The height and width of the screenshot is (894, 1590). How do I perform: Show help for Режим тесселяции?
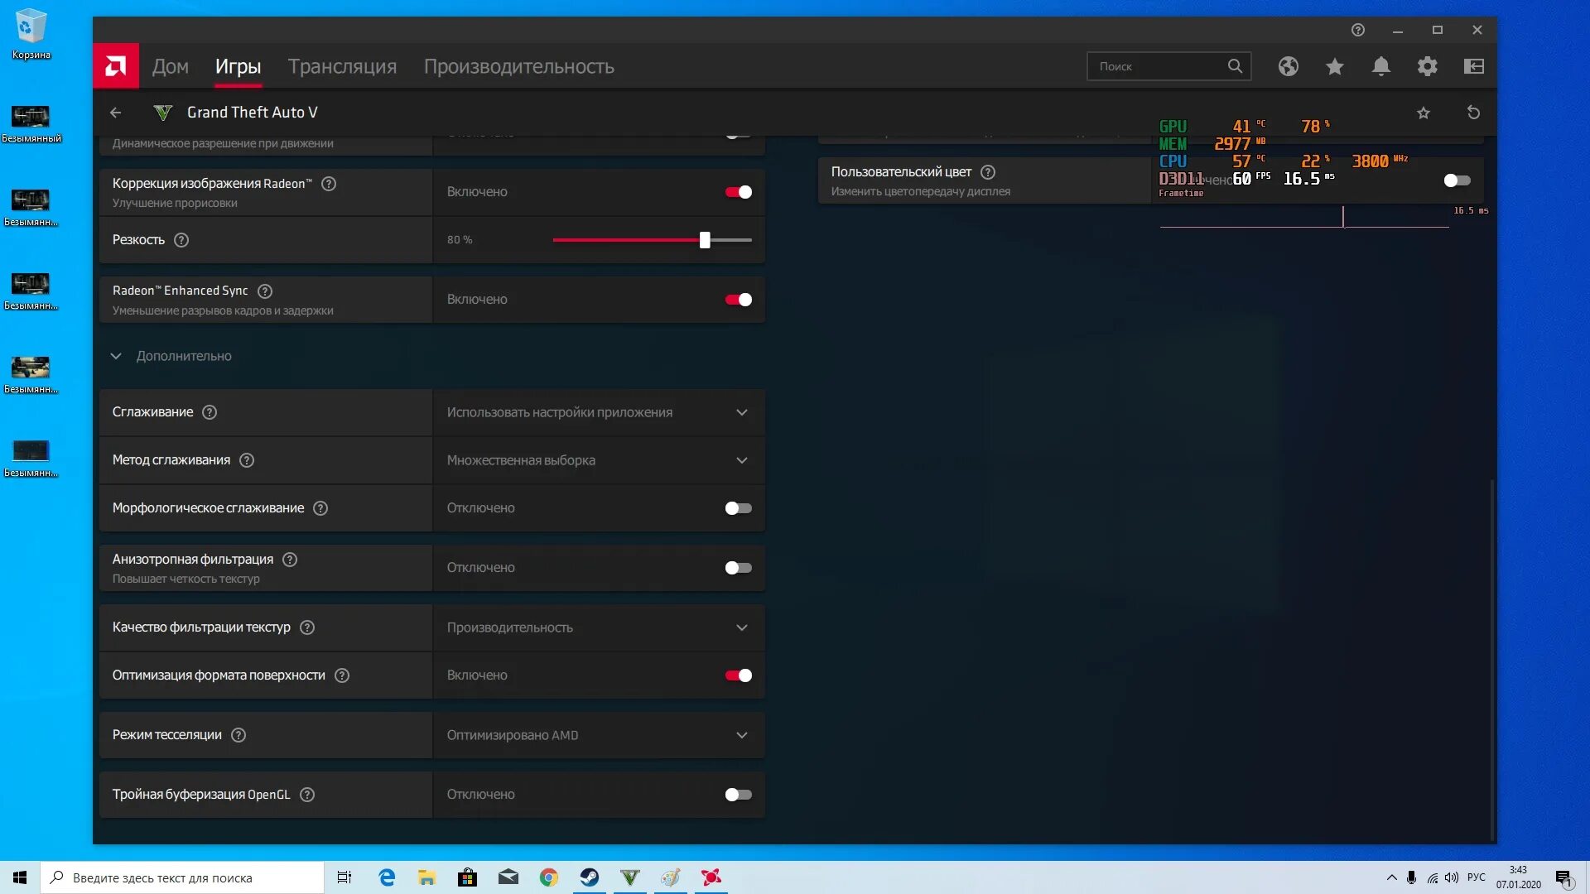tap(238, 735)
